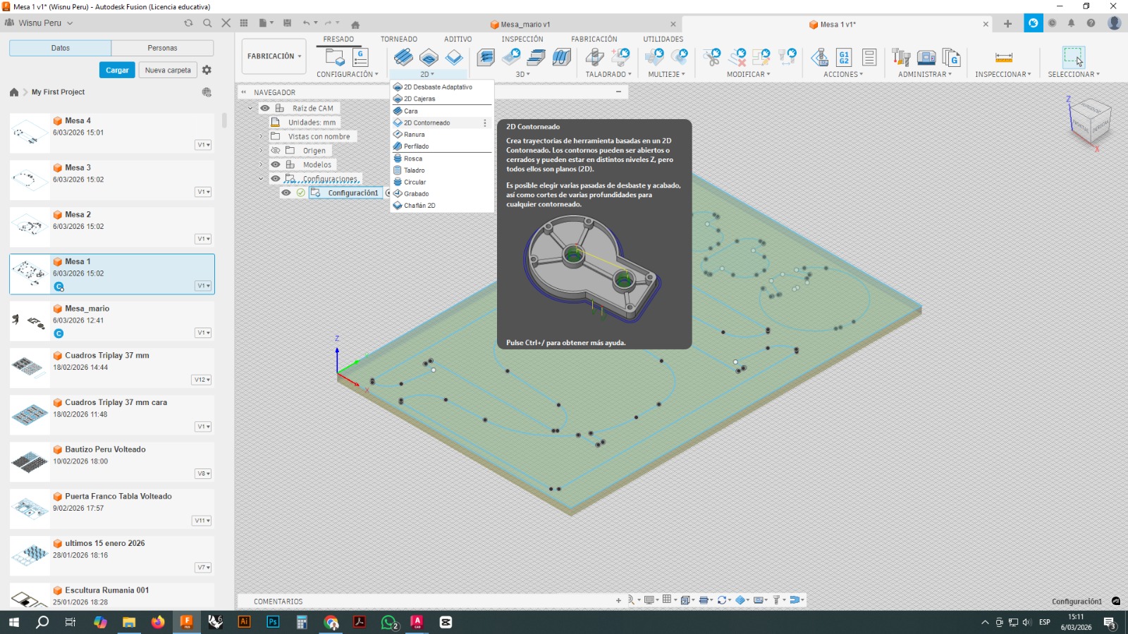
Task: Select 2D Cajeras from the 2D menu
Action: click(419, 99)
